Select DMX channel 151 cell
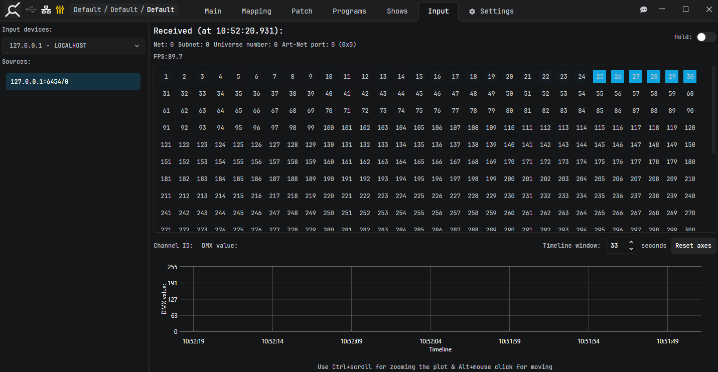 (x=166, y=162)
